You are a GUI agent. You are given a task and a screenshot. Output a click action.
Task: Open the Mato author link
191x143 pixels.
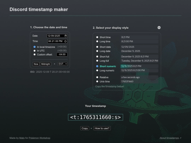pyautogui.click(x=22, y=138)
